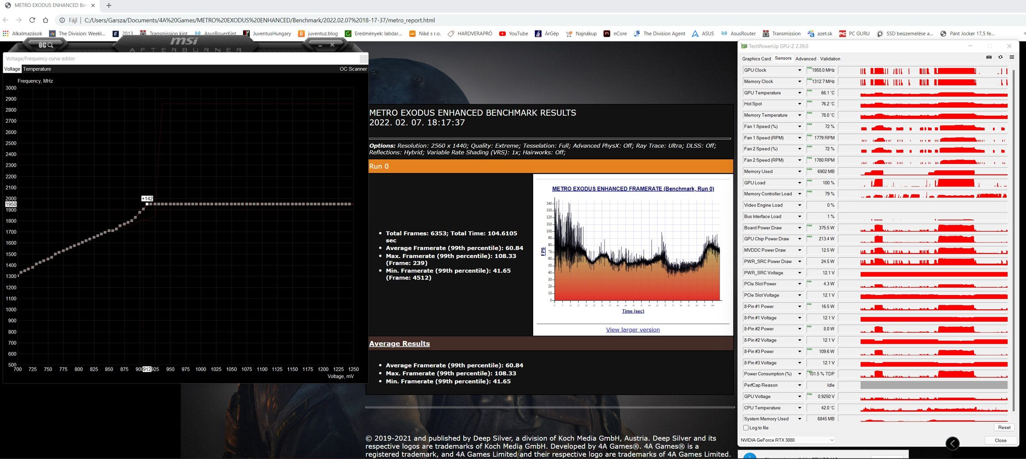Expand the Memory Temperature sensor dropdown
The width and height of the screenshot is (1026, 459).
point(799,115)
